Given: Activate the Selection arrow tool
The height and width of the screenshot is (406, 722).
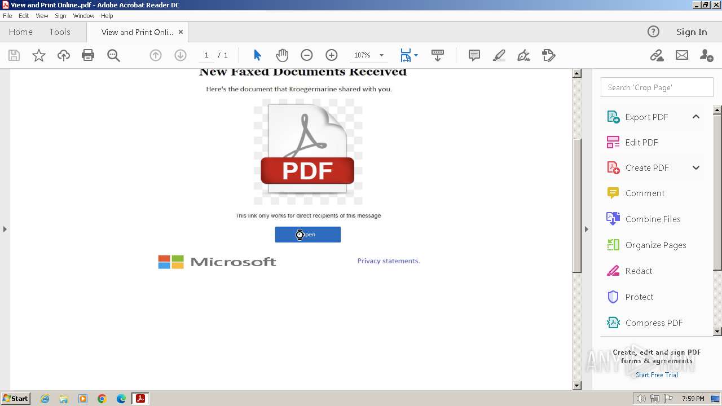Looking at the screenshot, I should click(257, 55).
